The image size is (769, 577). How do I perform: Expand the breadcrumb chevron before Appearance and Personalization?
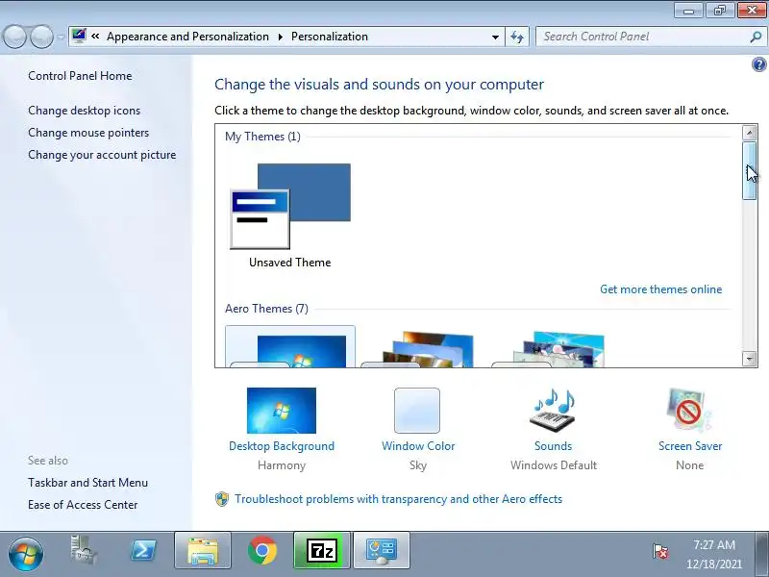95,37
